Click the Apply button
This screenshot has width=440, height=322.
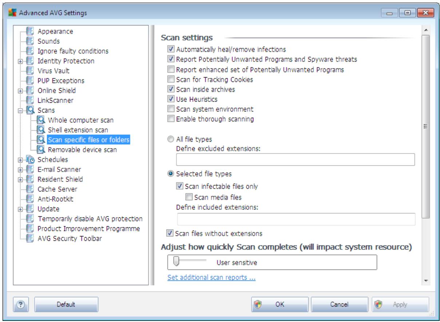coord(400,305)
